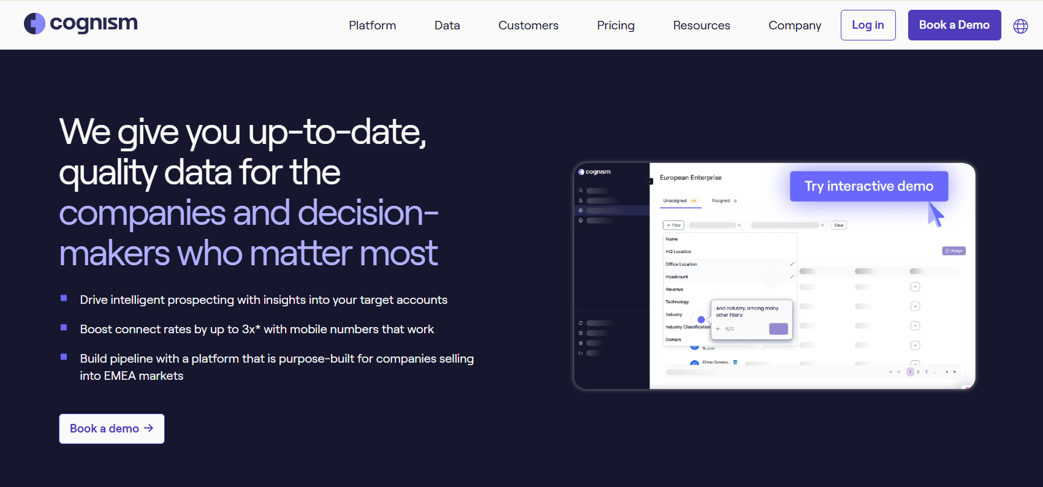Click the plus icon in the first table row
This screenshot has width=1043, height=487.
pos(915,287)
